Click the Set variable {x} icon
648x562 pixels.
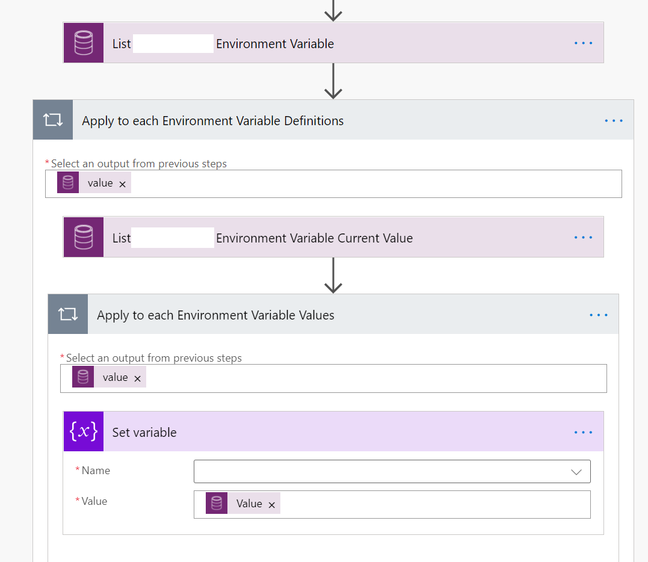(83, 431)
